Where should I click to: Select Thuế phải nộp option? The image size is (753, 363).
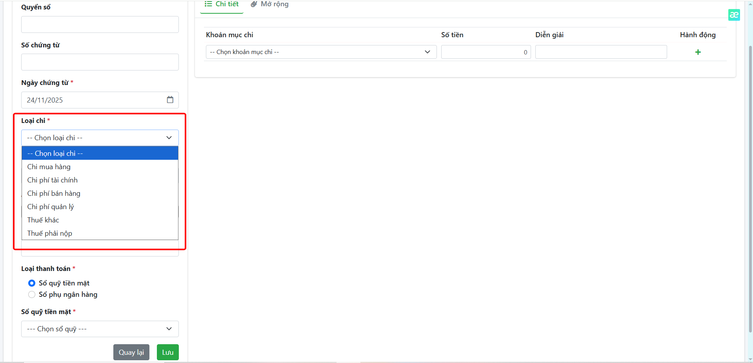[50, 233]
